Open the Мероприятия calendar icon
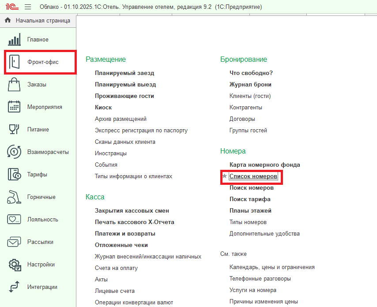377x307 pixels. 14,107
